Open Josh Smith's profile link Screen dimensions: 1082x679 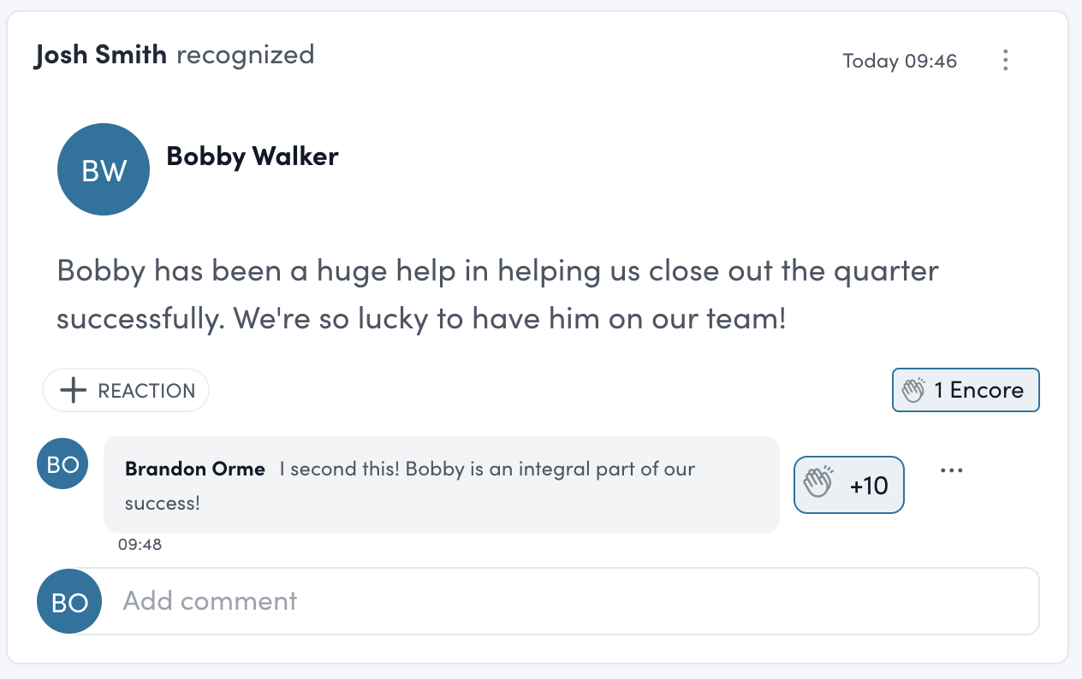[x=100, y=56]
